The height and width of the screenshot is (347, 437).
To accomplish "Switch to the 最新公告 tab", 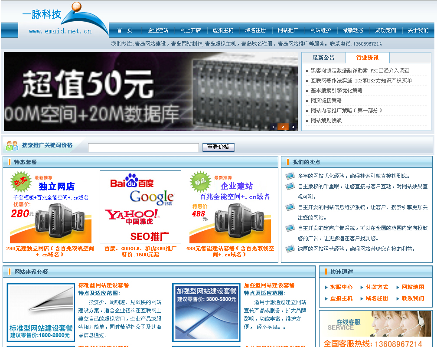I will click(323, 58).
